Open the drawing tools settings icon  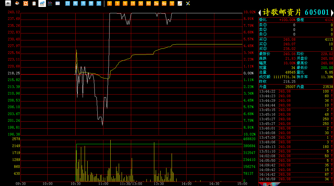(x=188, y=3)
